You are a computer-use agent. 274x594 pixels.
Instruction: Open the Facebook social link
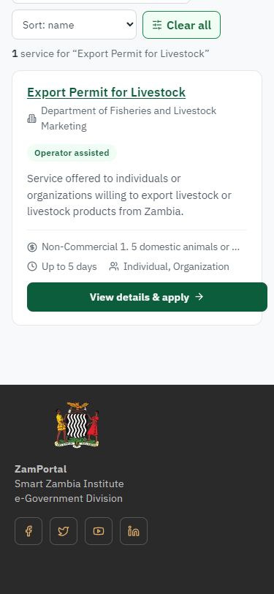(28, 531)
